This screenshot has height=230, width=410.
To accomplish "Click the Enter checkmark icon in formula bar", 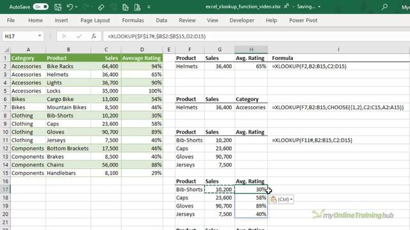I will (79, 36).
